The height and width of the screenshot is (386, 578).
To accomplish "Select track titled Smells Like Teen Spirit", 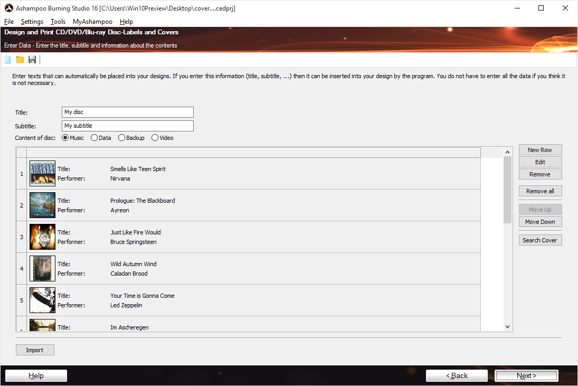I will point(138,169).
